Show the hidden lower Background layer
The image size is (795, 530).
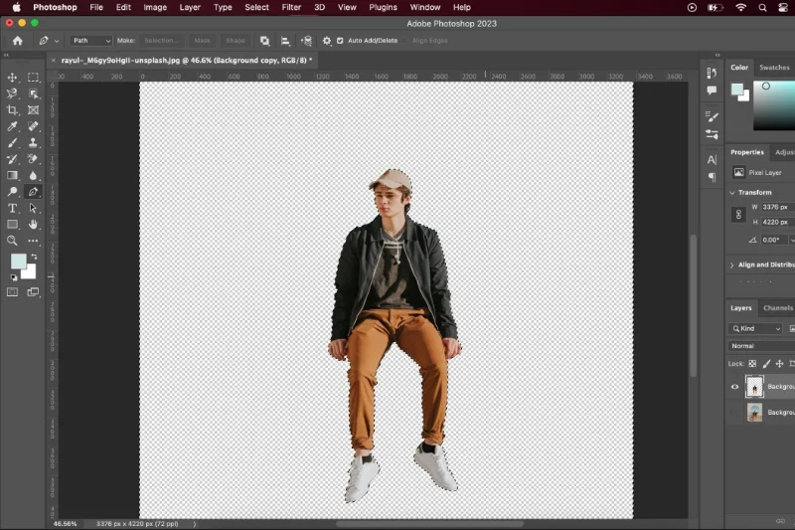pyautogui.click(x=734, y=413)
